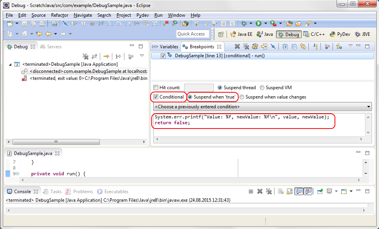The image size is (379, 229).
Task: Click the green Run button icon
Action: tap(259, 23)
